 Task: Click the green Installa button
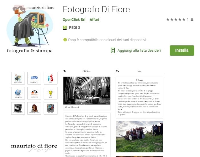[182, 51]
